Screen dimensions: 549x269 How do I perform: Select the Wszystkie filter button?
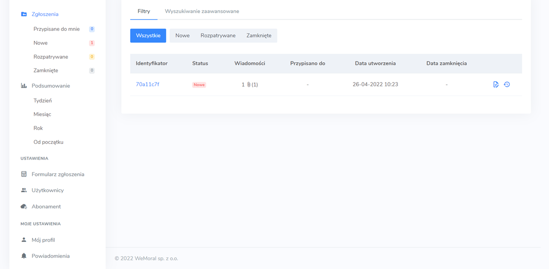(x=148, y=36)
